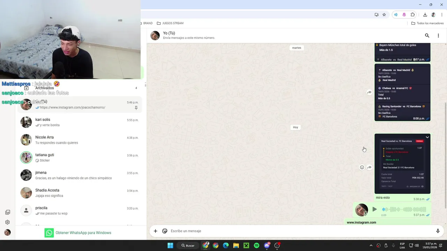This screenshot has width=447, height=251.
Task: Seek within the voice note waveform
Action: tap(404, 209)
